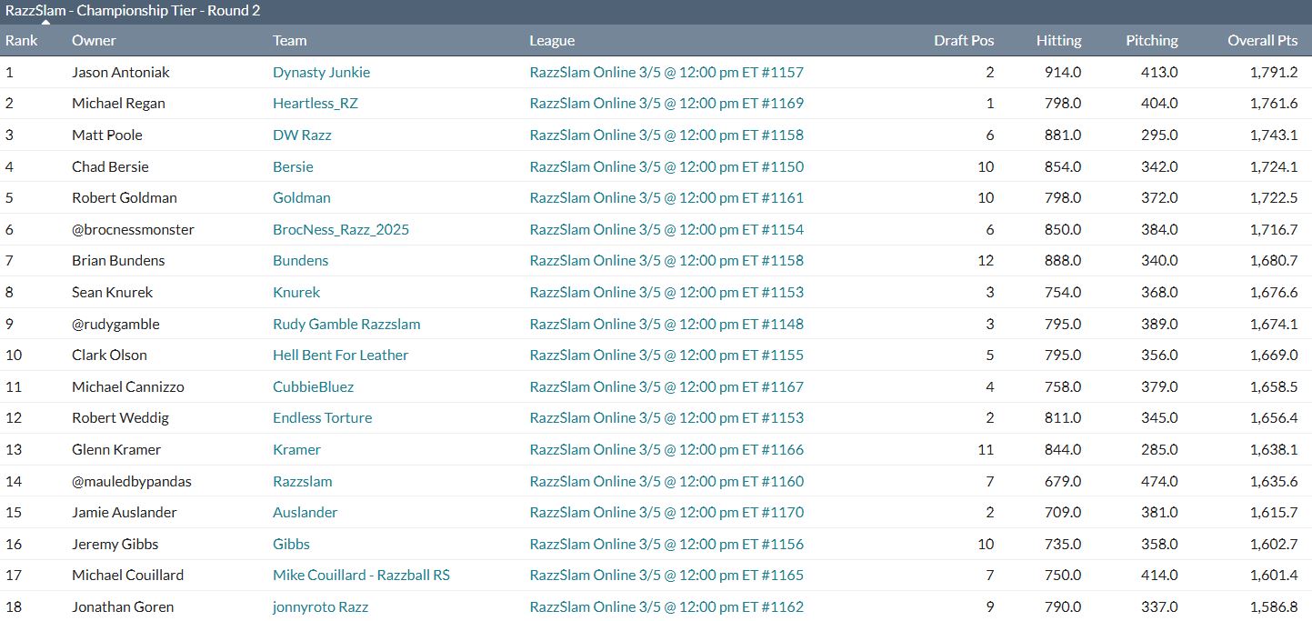Open league link #1155
This screenshot has height=621, width=1312.
click(666, 355)
